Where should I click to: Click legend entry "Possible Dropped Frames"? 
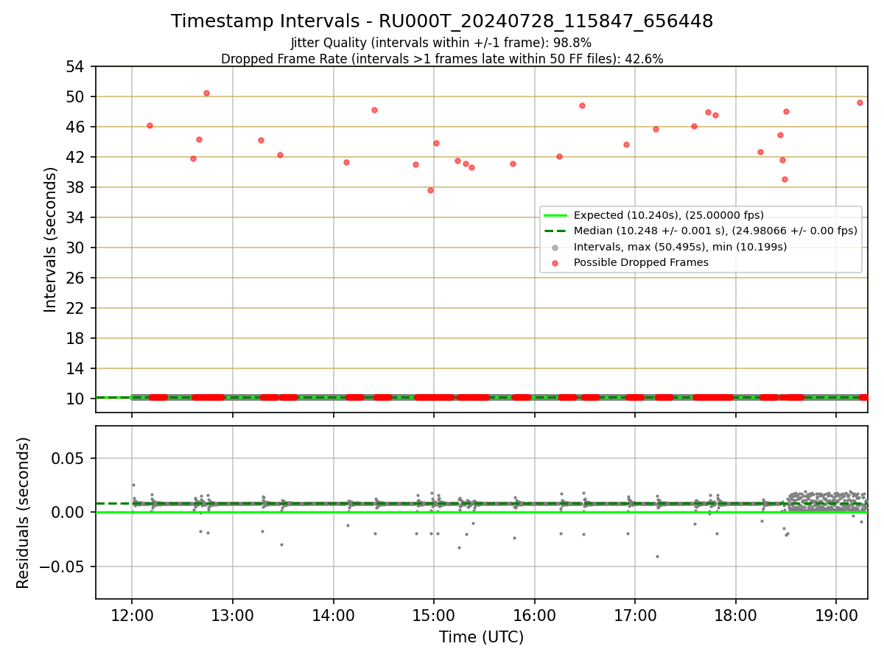pyautogui.click(x=641, y=262)
